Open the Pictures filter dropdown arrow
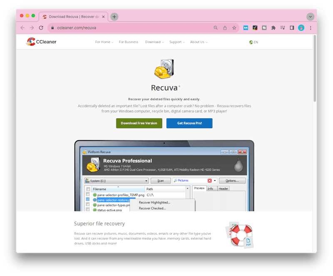This screenshot has width=333, height=276. tap(215, 181)
